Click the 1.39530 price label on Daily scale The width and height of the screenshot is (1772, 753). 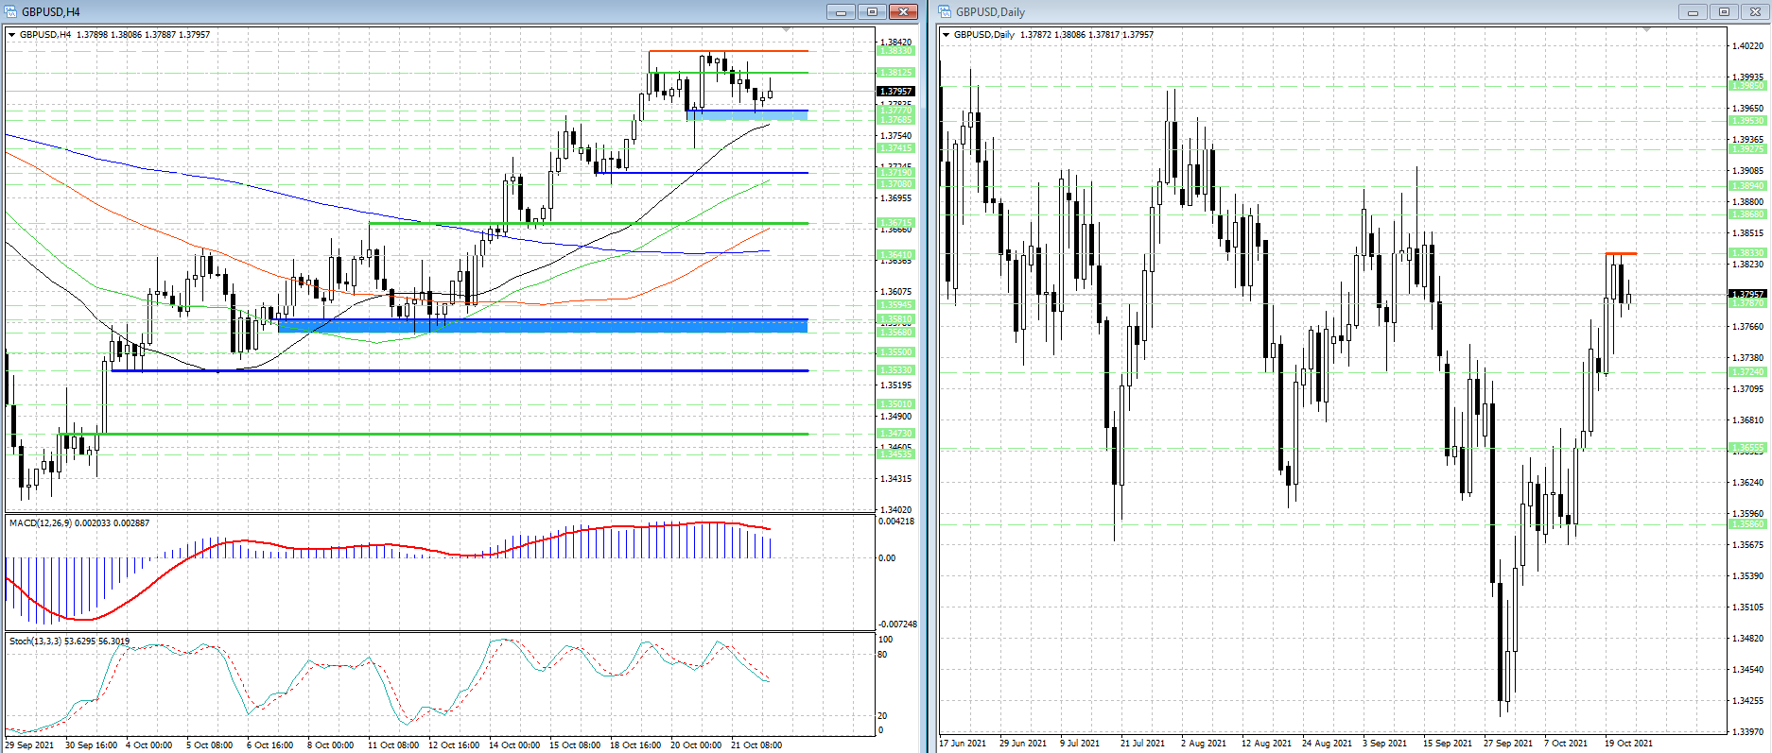click(x=1747, y=121)
